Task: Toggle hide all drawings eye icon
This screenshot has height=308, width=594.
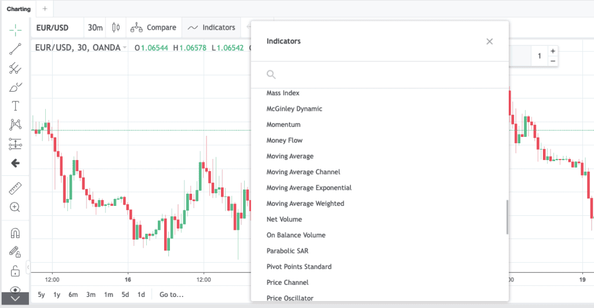Action: [x=15, y=290]
